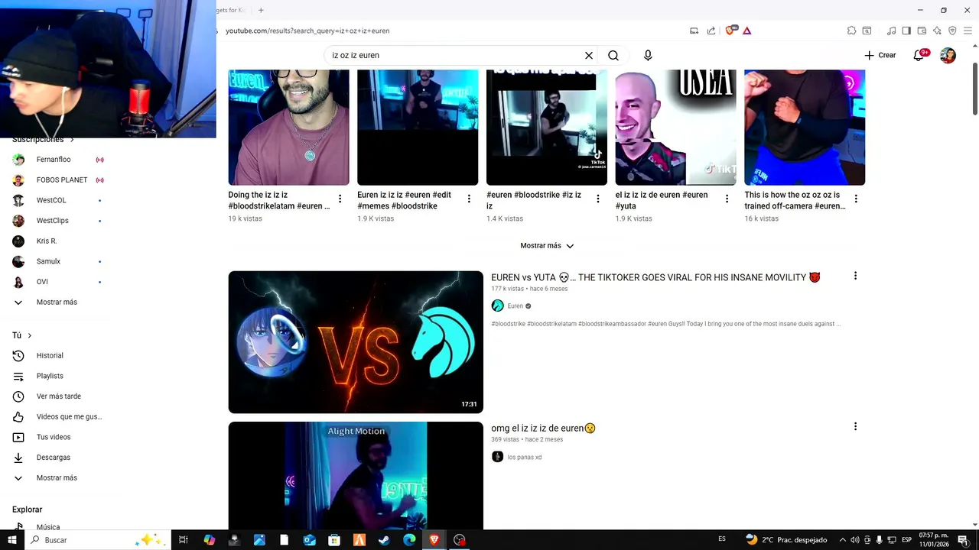Open the media control music note icon

pyautogui.click(x=891, y=31)
